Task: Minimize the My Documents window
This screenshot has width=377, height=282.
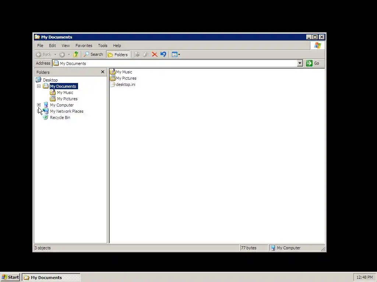Action: (309, 37)
